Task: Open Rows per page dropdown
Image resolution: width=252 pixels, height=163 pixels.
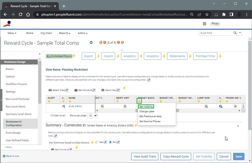Action: (92, 115)
